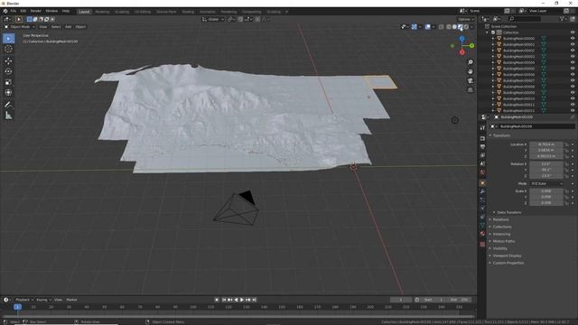Screen dimensions: 578x325
Task: Open the Global transform orientation dropdown
Action: click(213, 19)
